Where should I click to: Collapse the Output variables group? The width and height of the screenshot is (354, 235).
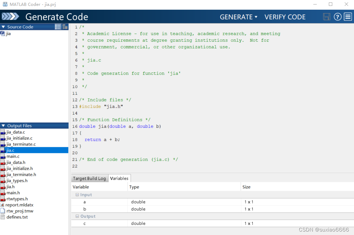point(77,216)
